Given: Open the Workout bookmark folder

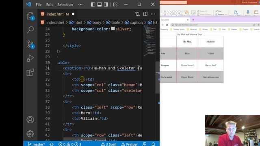Looking at the screenshot, I should [192, 29].
